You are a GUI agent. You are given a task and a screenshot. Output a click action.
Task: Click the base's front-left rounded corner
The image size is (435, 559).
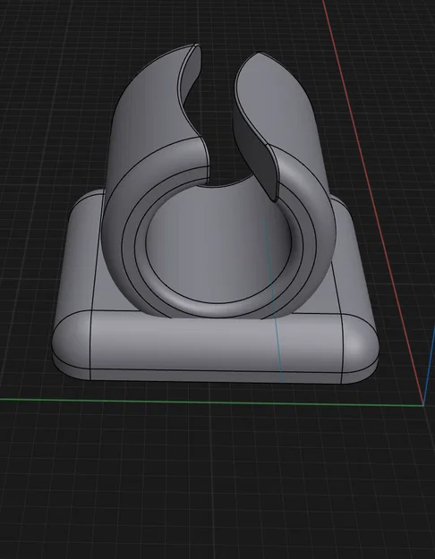point(71,344)
